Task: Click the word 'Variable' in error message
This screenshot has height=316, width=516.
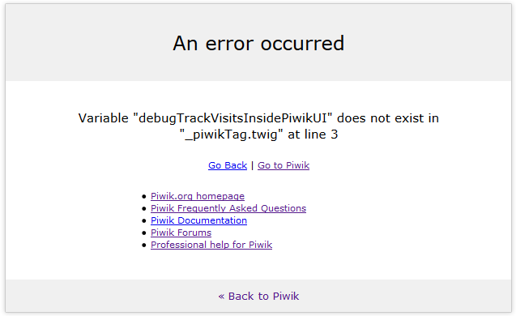Action: (x=104, y=118)
